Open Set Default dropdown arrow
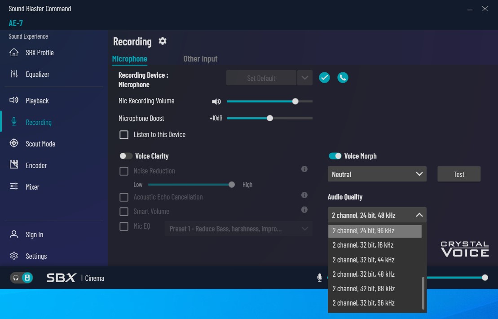 [305, 78]
